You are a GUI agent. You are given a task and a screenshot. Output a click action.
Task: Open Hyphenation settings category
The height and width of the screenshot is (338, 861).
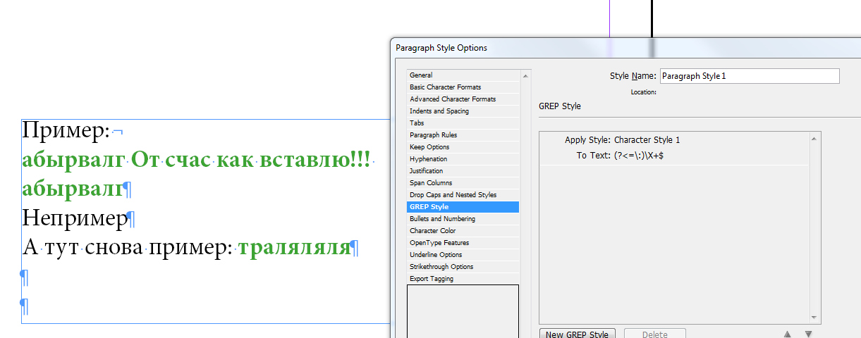tap(463, 159)
